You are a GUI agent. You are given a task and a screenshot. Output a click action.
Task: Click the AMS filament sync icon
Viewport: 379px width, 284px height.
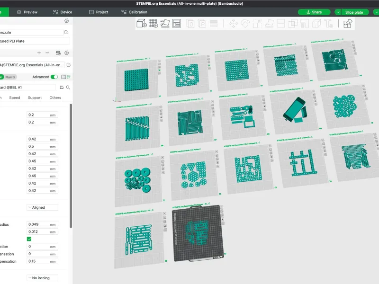pyautogui.click(x=58, y=53)
